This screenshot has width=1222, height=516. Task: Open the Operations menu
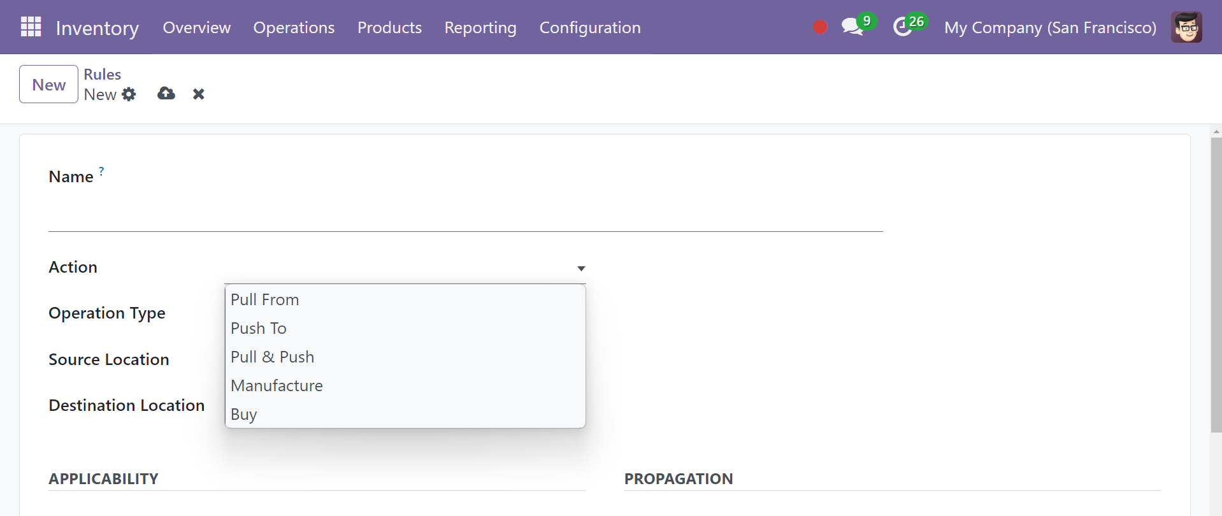coord(294,27)
